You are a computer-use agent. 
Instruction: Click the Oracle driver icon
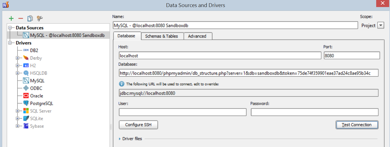tap(26, 96)
